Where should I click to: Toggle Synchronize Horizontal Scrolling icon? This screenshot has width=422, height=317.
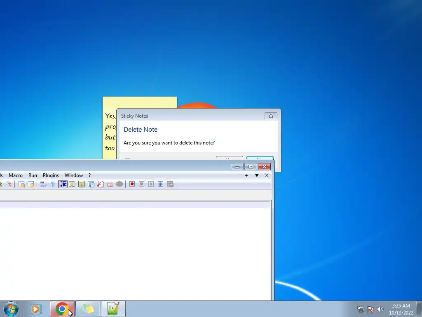[31, 184]
